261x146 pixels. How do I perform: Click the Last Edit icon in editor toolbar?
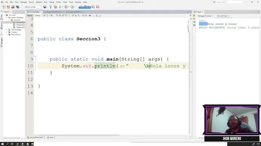coord(44,15)
